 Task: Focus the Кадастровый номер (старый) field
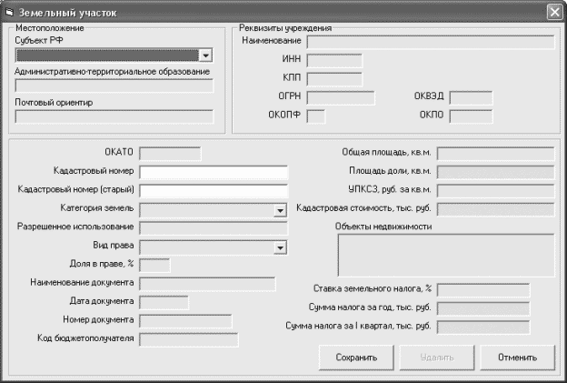(x=213, y=190)
